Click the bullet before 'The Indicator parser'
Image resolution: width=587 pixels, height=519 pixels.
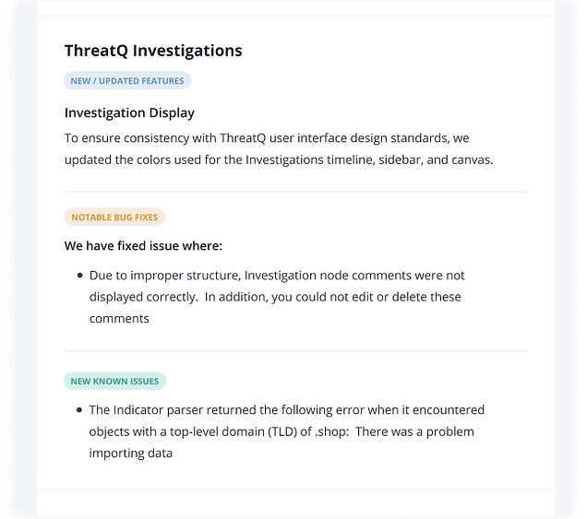pyautogui.click(x=79, y=410)
